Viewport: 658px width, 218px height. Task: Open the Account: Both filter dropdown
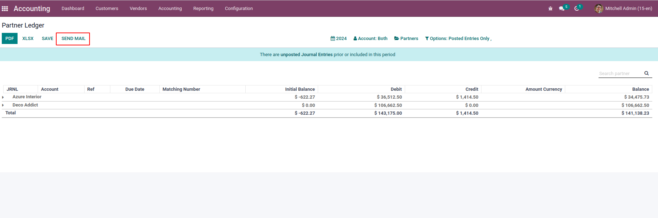point(370,39)
